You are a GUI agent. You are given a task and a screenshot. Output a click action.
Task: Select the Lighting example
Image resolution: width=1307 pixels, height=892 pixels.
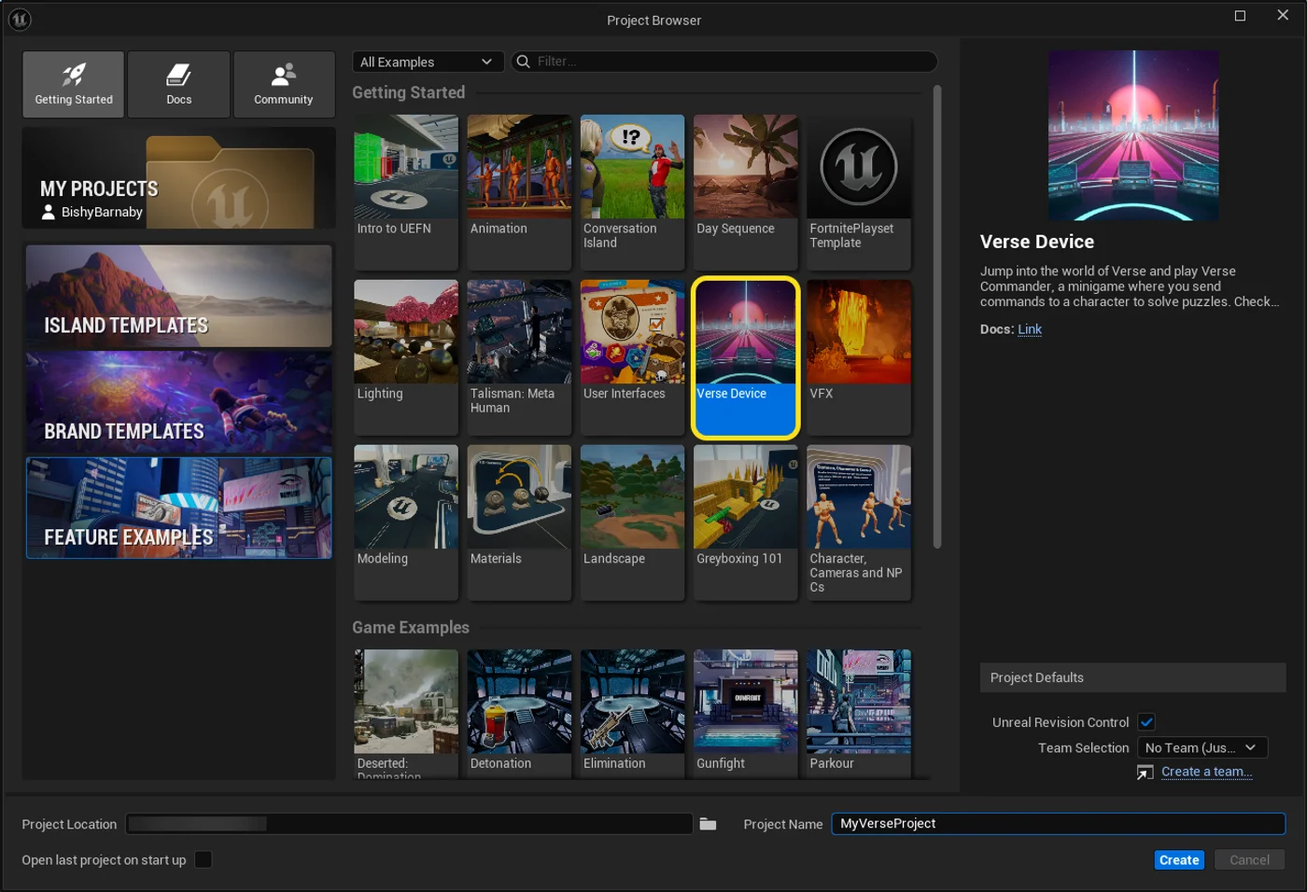click(406, 356)
